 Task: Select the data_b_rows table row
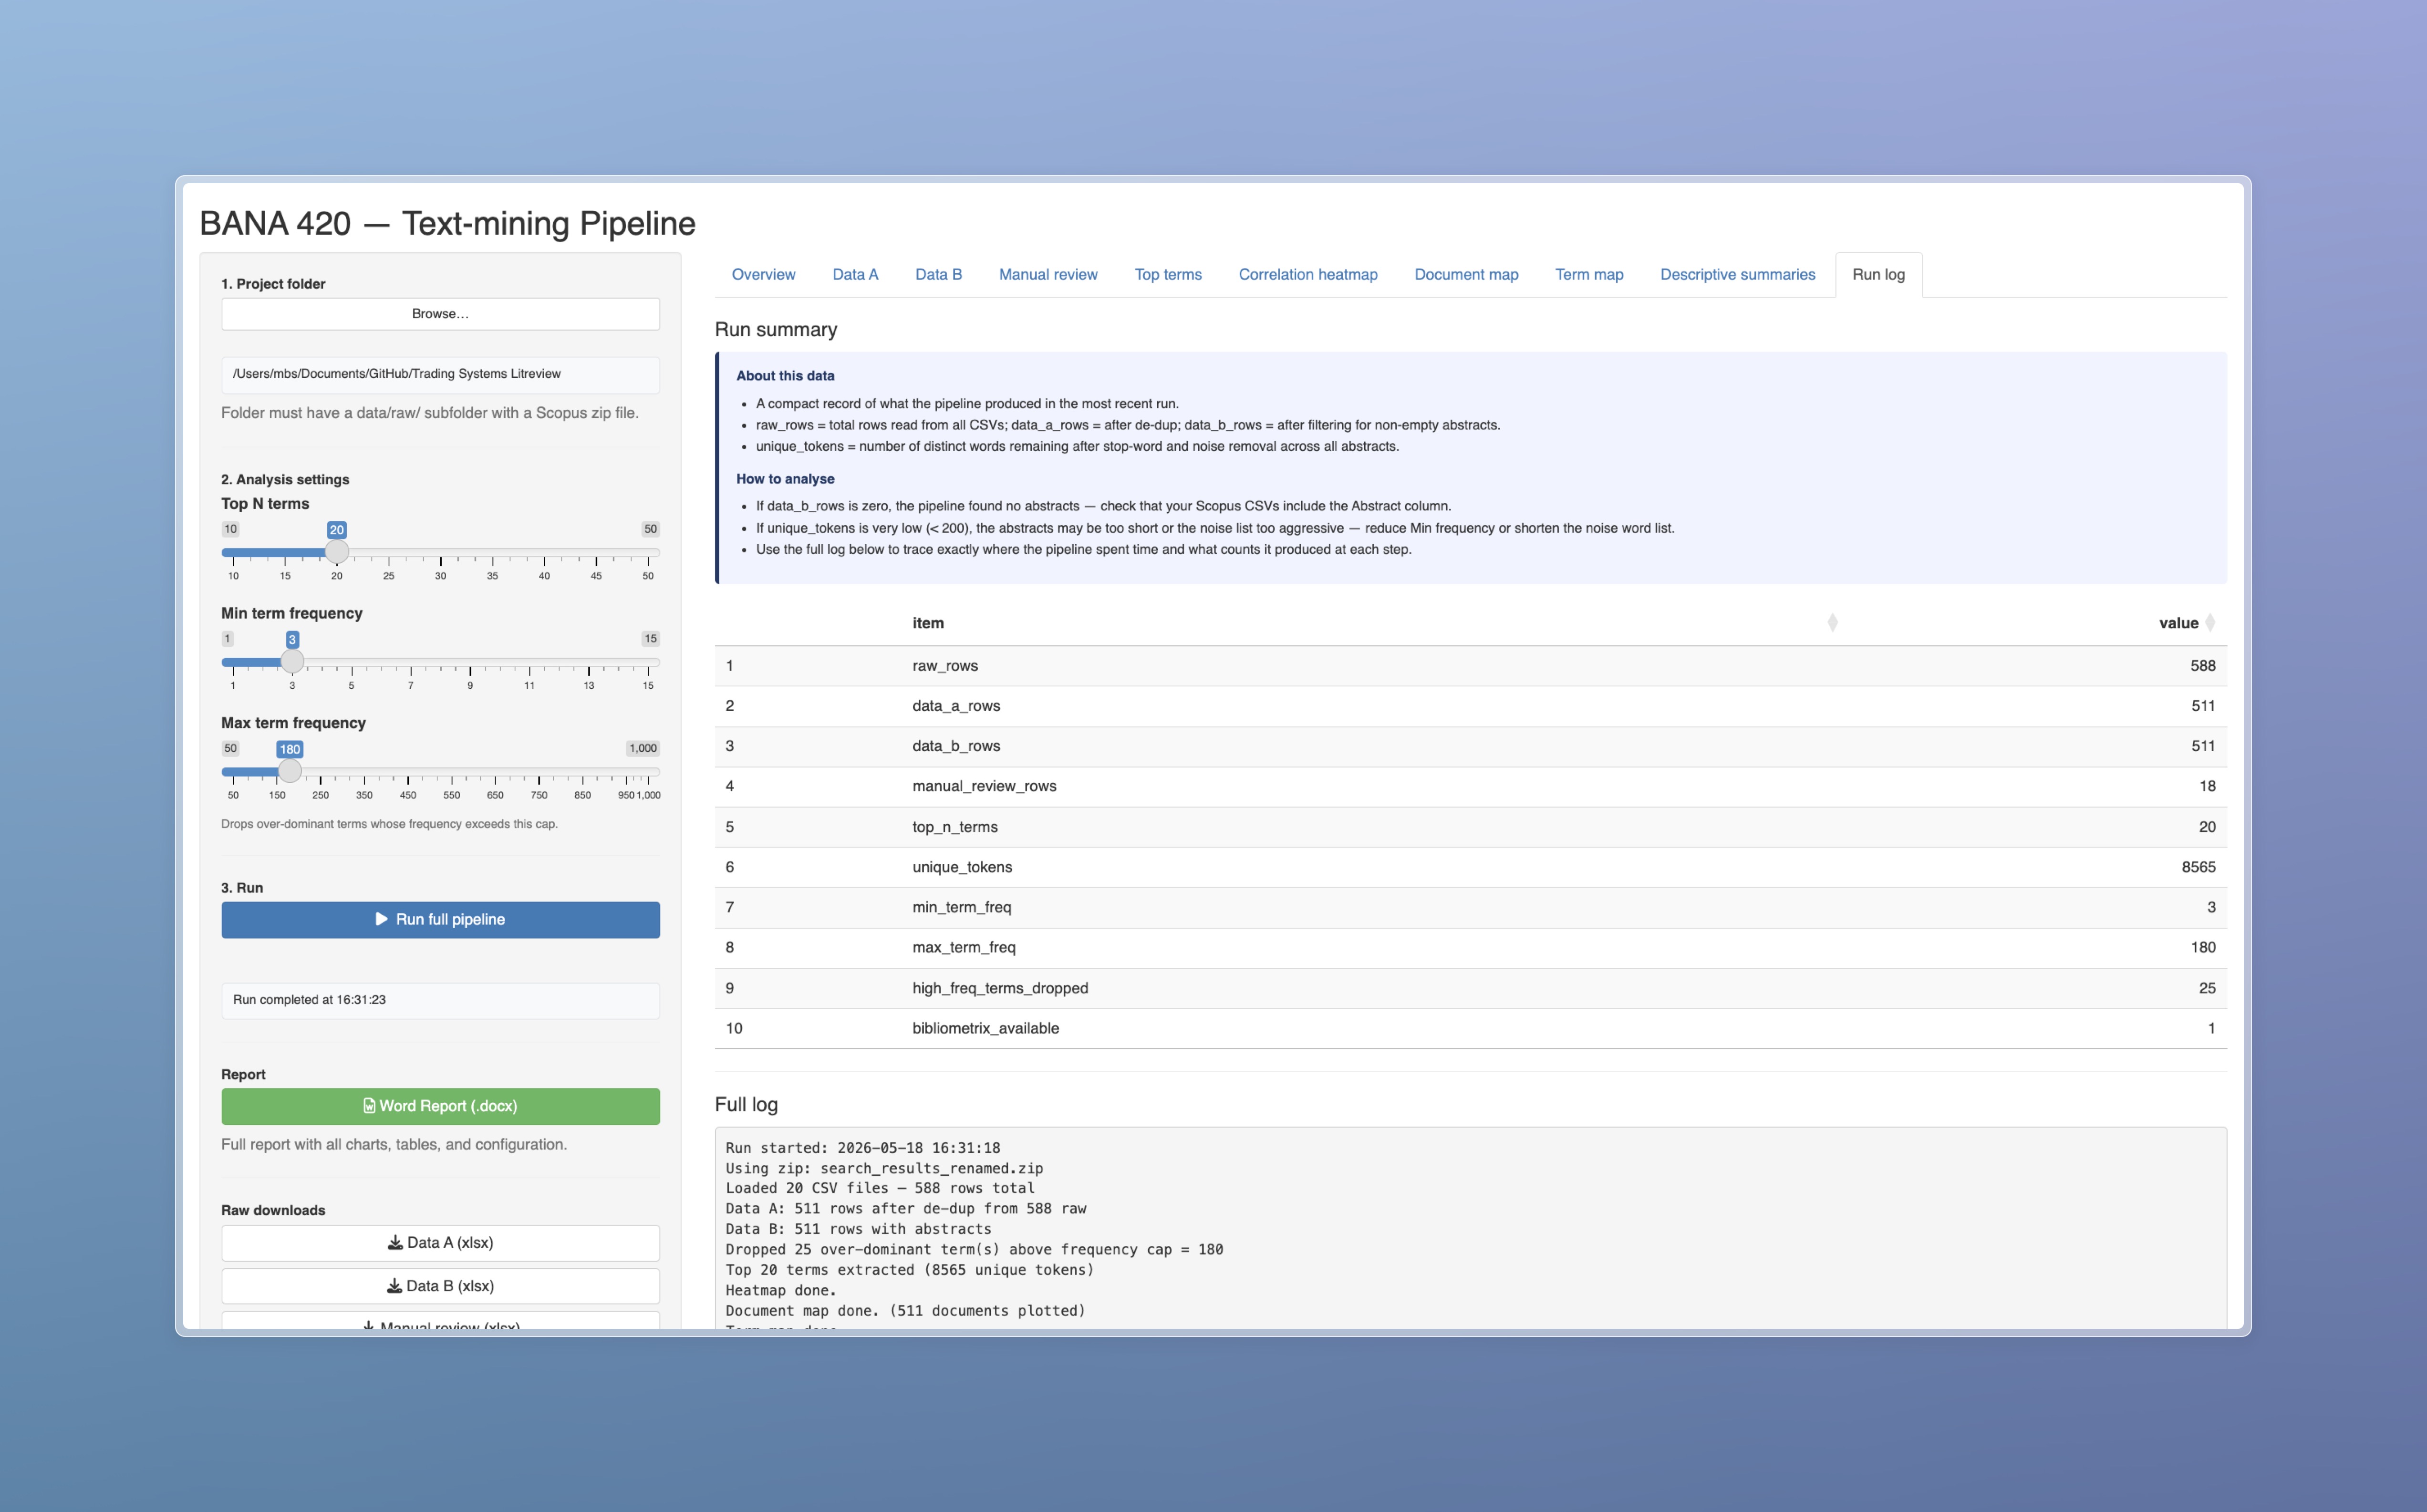click(1470, 746)
